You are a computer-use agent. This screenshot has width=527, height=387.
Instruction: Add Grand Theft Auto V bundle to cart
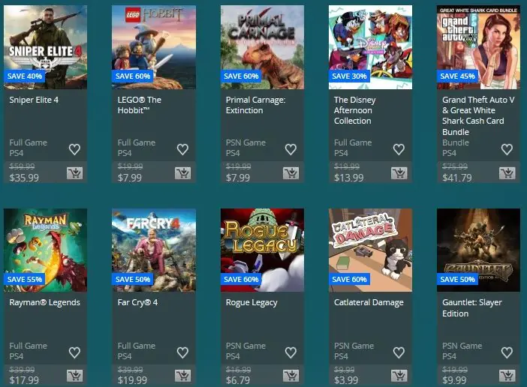click(x=507, y=173)
